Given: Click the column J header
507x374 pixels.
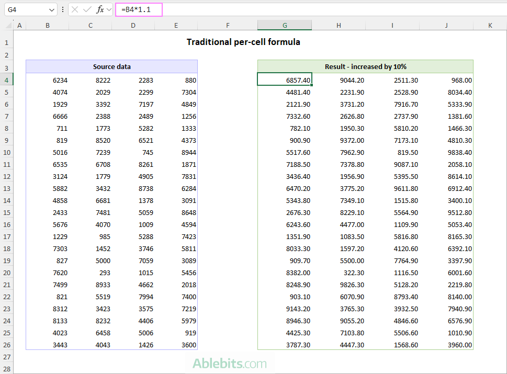Looking at the screenshot, I should coord(446,26).
